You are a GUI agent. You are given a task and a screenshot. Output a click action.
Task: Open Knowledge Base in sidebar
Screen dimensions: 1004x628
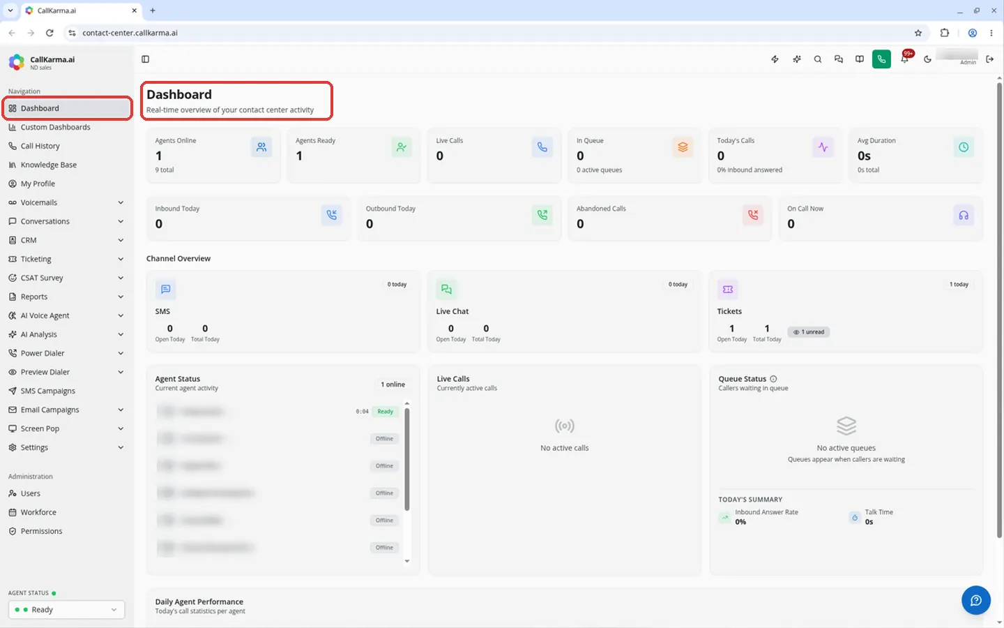click(x=67, y=165)
